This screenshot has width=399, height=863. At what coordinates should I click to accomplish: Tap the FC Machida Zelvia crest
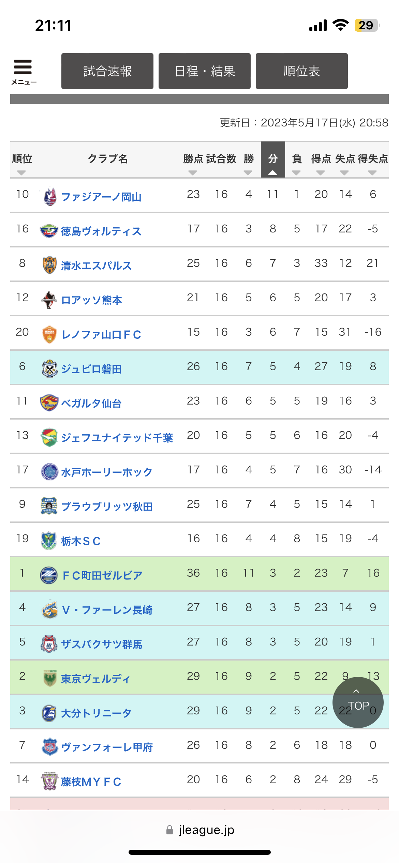coord(49,575)
